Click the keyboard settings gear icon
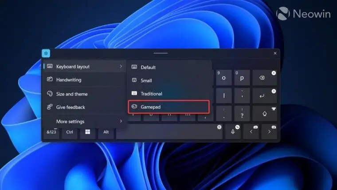This screenshot has width=337, height=190. tap(46, 53)
